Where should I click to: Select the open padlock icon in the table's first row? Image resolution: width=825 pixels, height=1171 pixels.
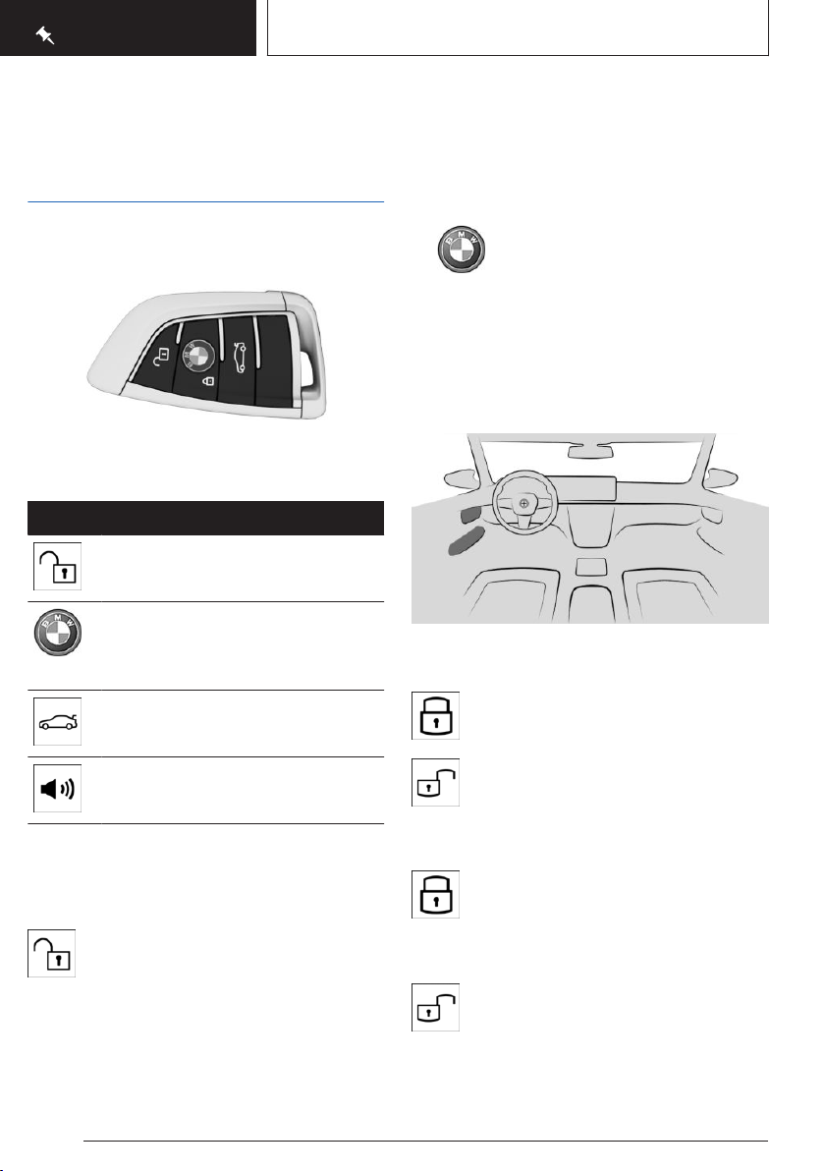click(x=58, y=566)
